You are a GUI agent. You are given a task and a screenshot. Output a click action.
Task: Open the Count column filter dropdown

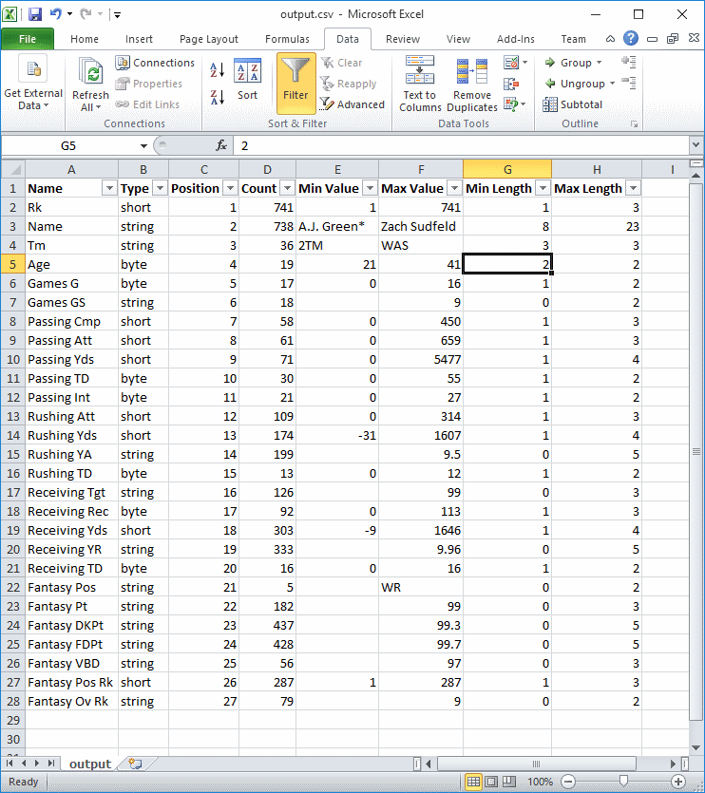tap(288, 189)
